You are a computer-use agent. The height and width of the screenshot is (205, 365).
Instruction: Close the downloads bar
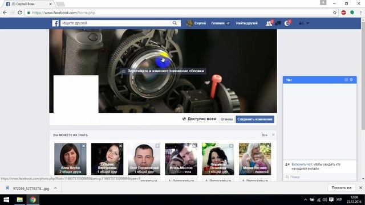point(360,188)
